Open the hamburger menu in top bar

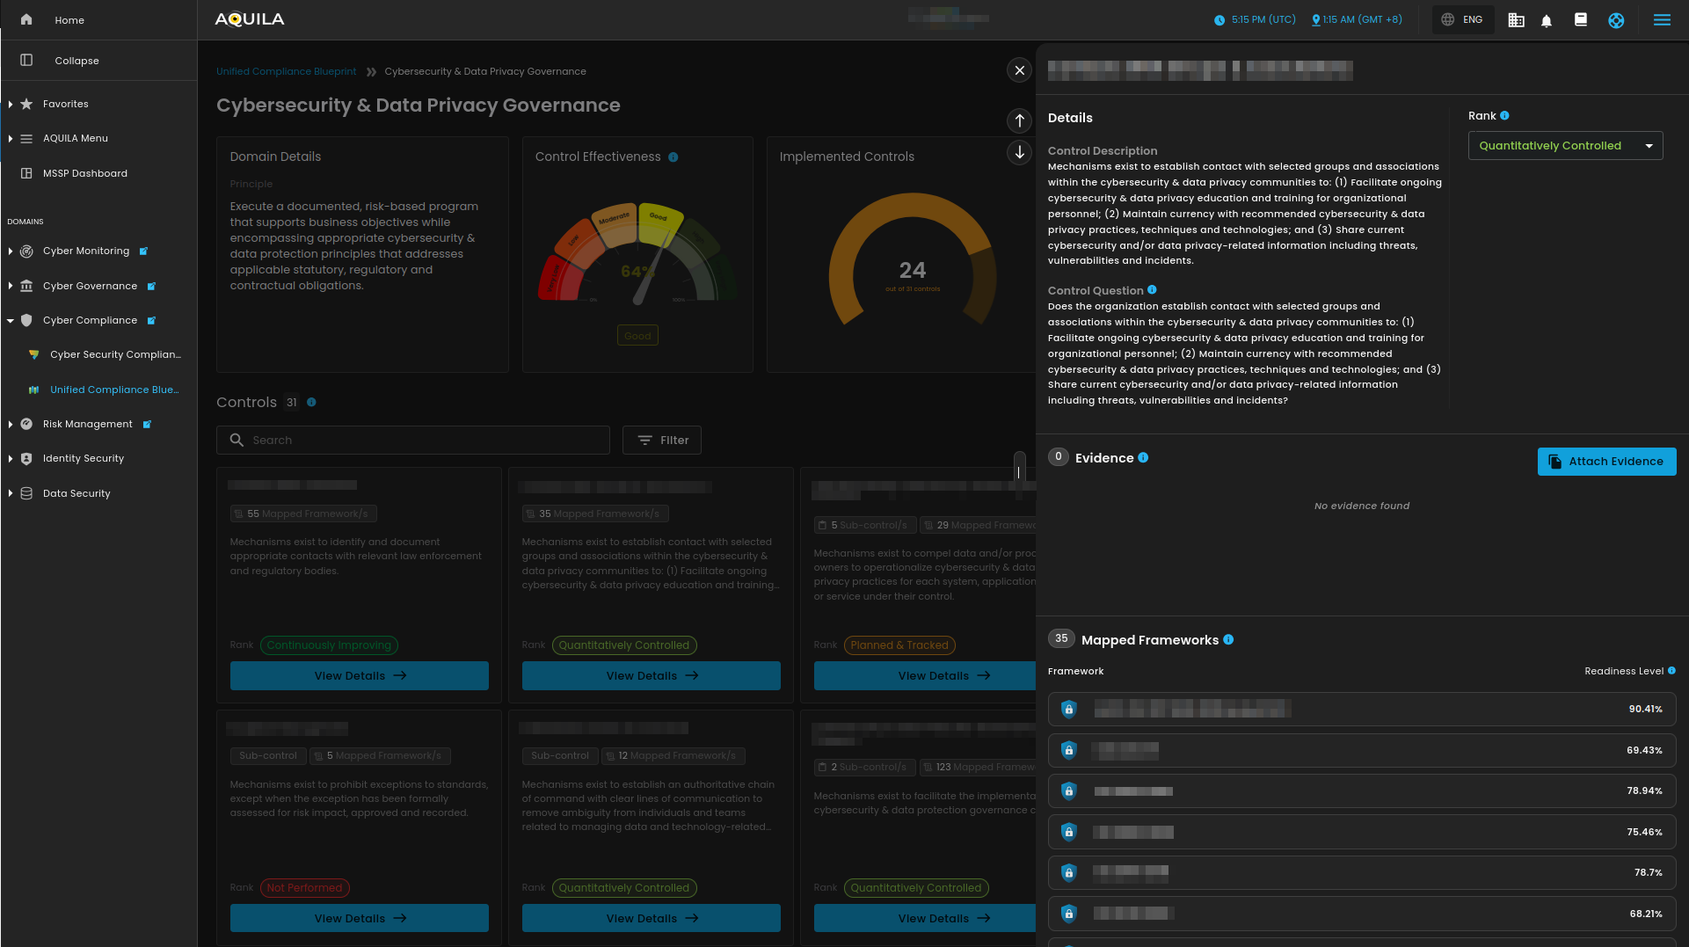pyautogui.click(x=1662, y=20)
